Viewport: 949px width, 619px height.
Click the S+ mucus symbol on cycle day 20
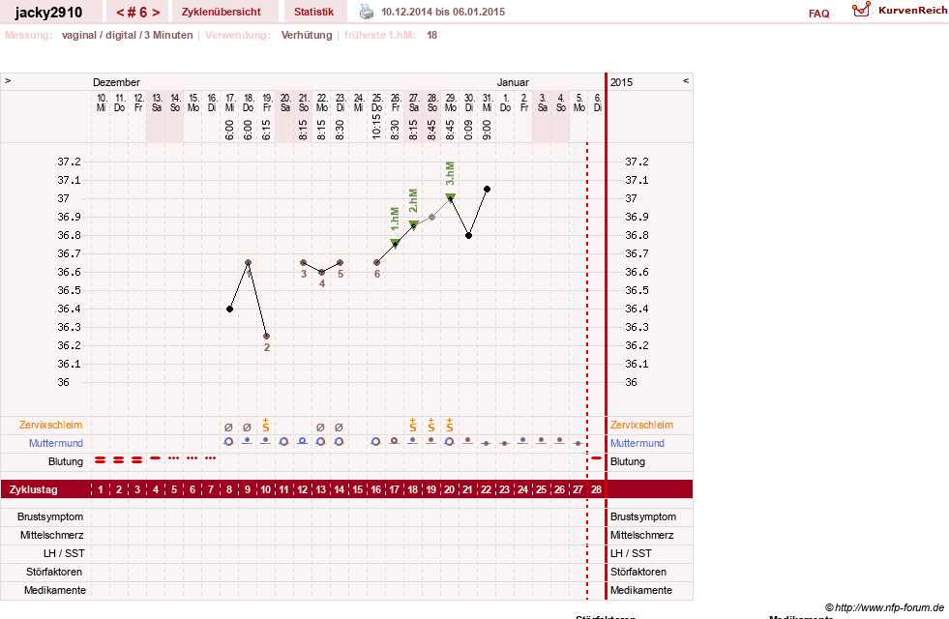(x=450, y=425)
